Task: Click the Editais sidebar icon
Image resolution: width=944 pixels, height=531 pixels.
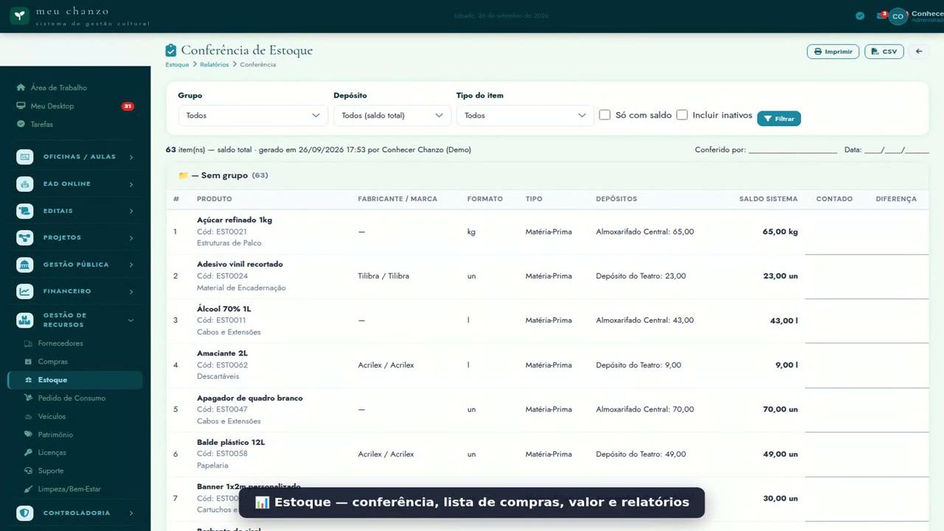Action: pyautogui.click(x=25, y=211)
